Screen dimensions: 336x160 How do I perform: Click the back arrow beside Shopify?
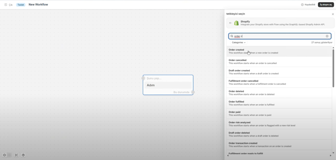tap(230, 23)
